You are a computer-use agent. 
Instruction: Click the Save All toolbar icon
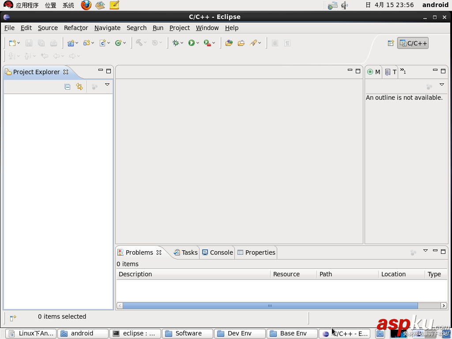41,43
